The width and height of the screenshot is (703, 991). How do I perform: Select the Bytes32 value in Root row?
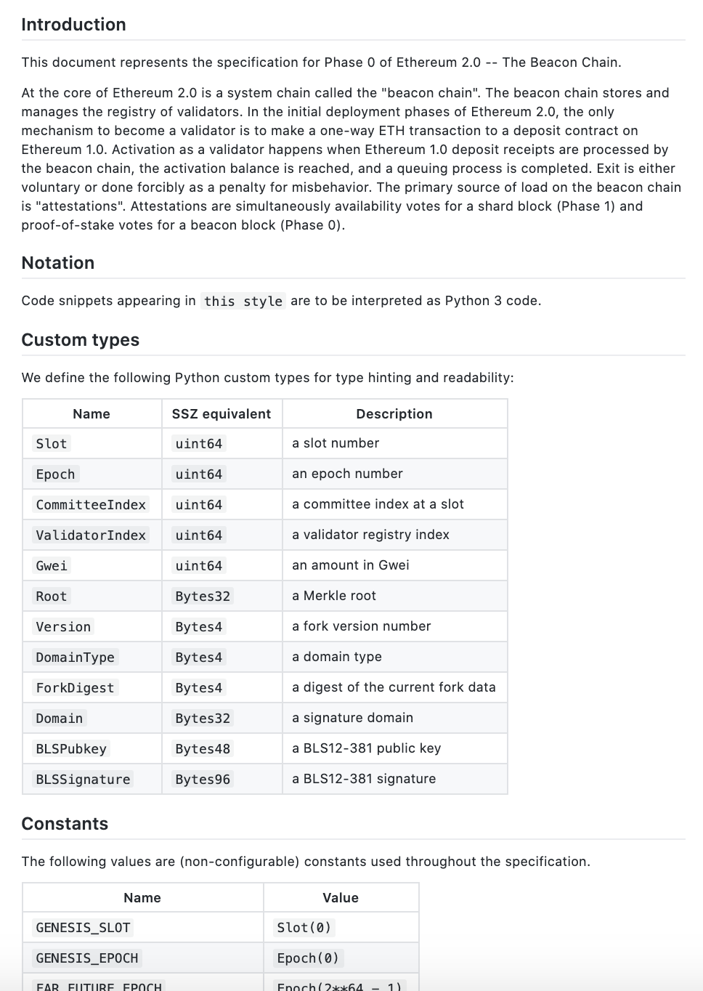(x=203, y=596)
